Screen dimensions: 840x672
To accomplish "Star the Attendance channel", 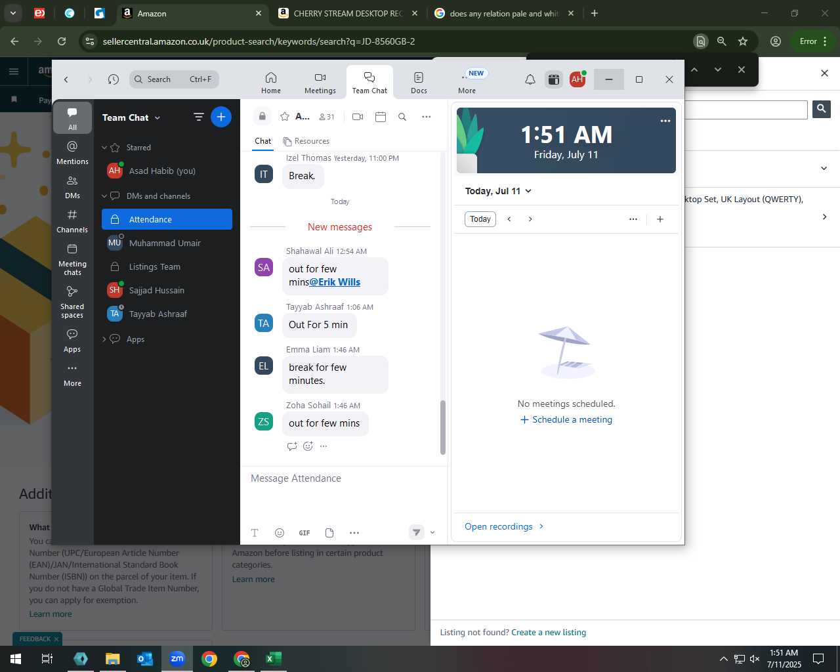I will pyautogui.click(x=285, y=117).
